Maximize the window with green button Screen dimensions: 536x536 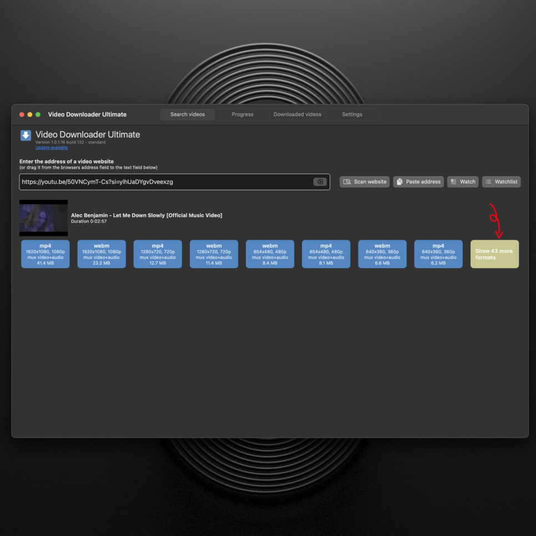pyautogui.click(x=38, y=114)
